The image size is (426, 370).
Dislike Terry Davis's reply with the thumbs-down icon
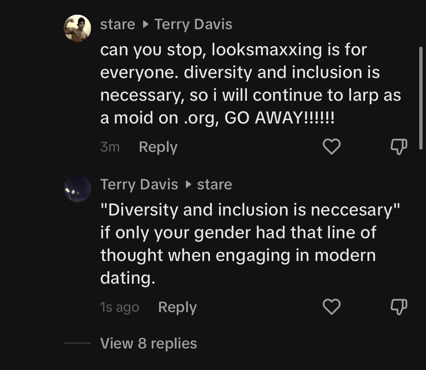399,307
